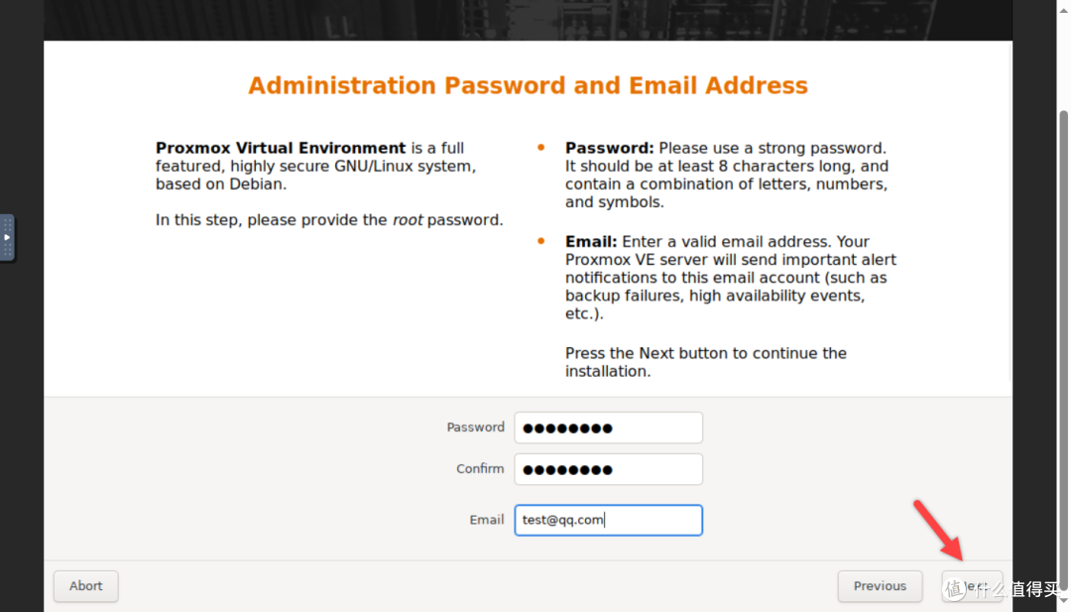Image resolution: width=1071 pixels, height=612 pixels.
Task: Go back with the Previous button
Action: click(880, 586)
